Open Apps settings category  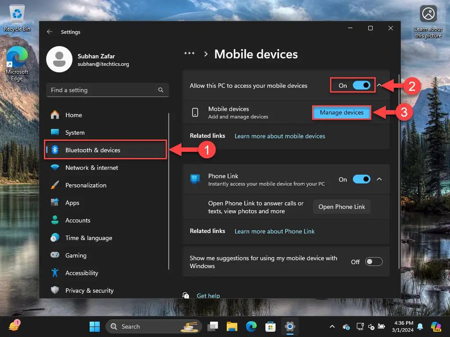coord(106,203)
